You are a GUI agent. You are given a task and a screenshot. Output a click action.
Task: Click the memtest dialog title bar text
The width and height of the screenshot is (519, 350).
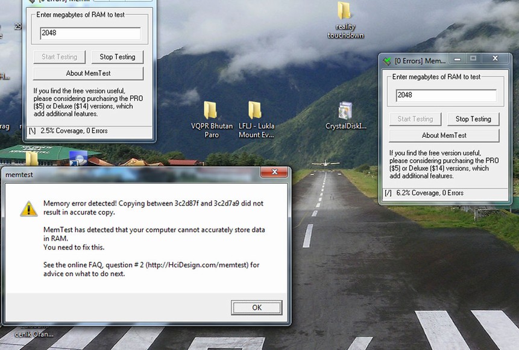tap(19, 175)
